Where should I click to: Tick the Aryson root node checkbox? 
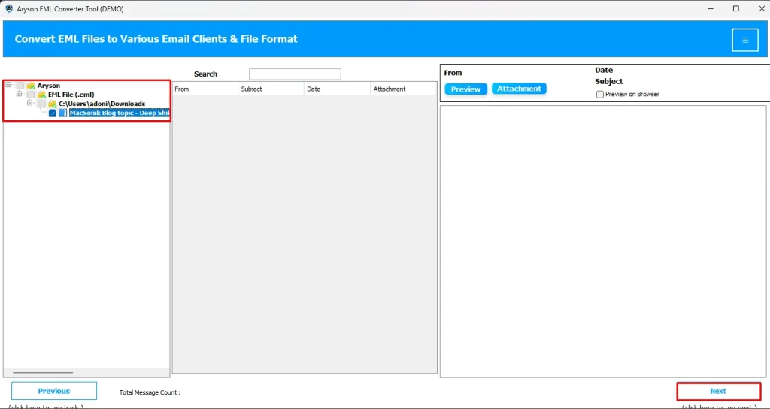coord(20,86)
